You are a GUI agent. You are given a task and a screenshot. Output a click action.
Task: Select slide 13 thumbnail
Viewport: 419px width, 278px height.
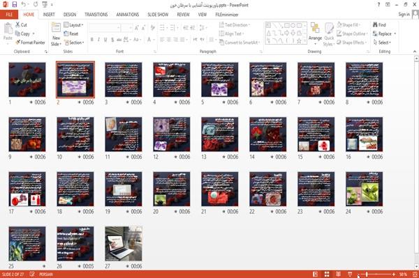tap(220, 134)
